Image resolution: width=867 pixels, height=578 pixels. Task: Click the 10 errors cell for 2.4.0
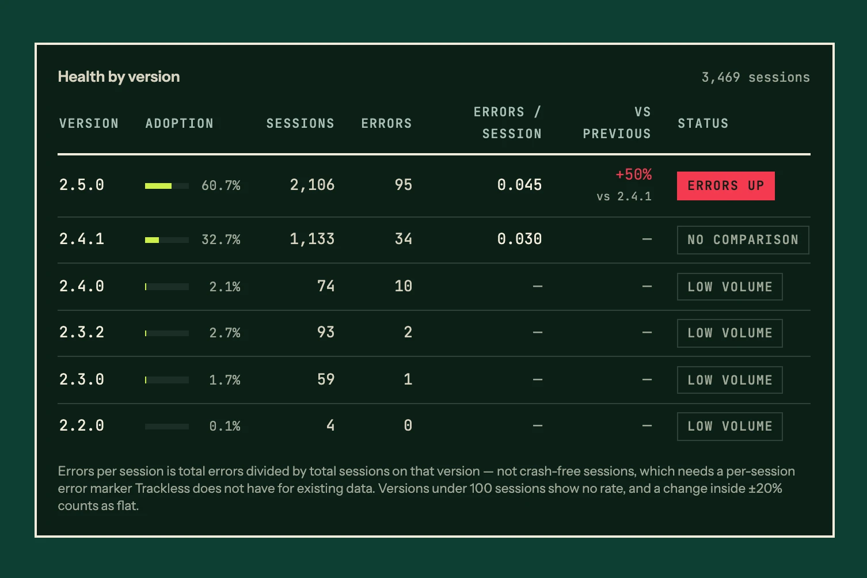click(x=404, y=286)
